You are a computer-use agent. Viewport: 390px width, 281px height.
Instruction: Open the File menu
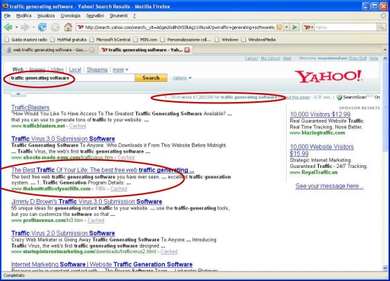pyautogui.click(x=7, y=16)
